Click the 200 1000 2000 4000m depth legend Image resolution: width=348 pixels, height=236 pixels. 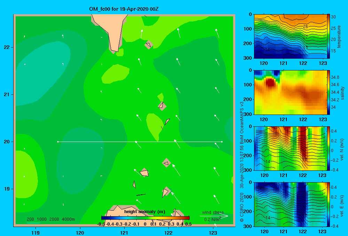(50, 219)
